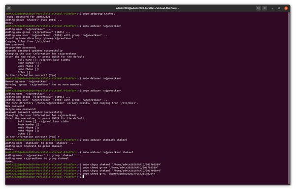Image resolution: width=296 pixels, height=191 pixels.
Task: Click the 'sudo chmod g+rX' command line
Action: point(120,174)
